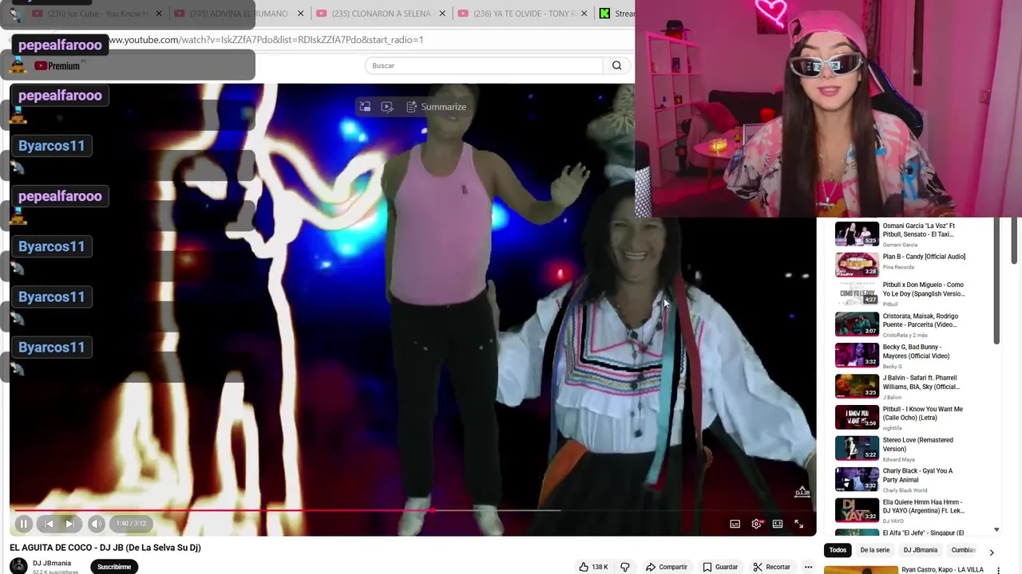Open video player settings gear
Viewport: 1022px width, 574px height.
tap(756, 524)
